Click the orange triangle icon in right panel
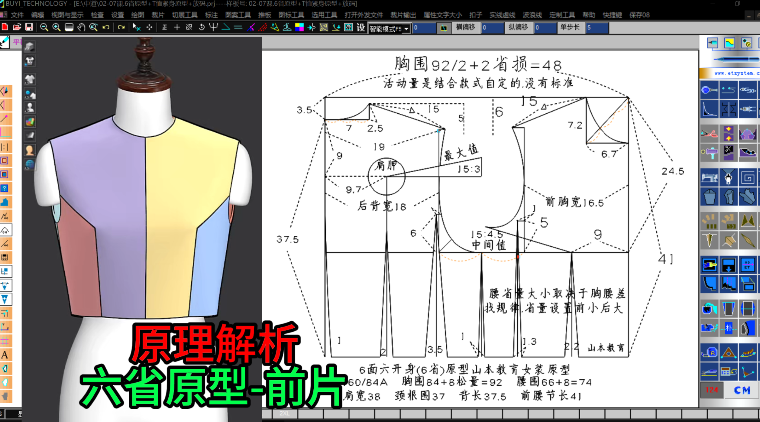Image resolution: width=760 pixels, height=422 pixels. click(728, 352)
